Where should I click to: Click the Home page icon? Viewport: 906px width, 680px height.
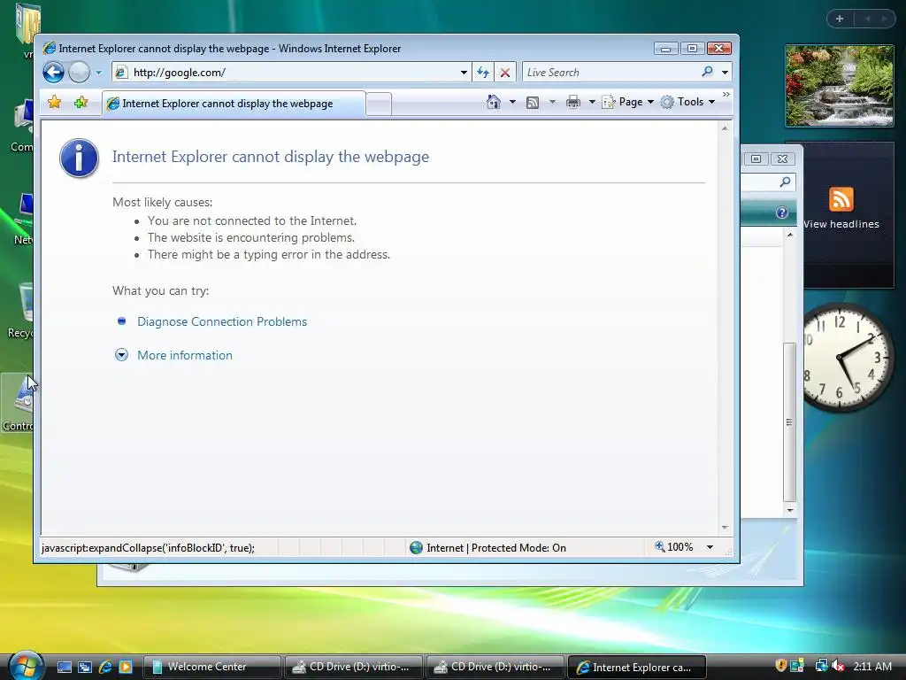[x=493, y=102]
